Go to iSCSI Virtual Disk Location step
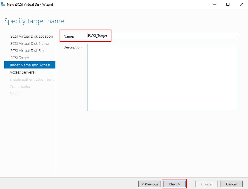The height and width of the screenshot is (189, 248). click(31, 36)
